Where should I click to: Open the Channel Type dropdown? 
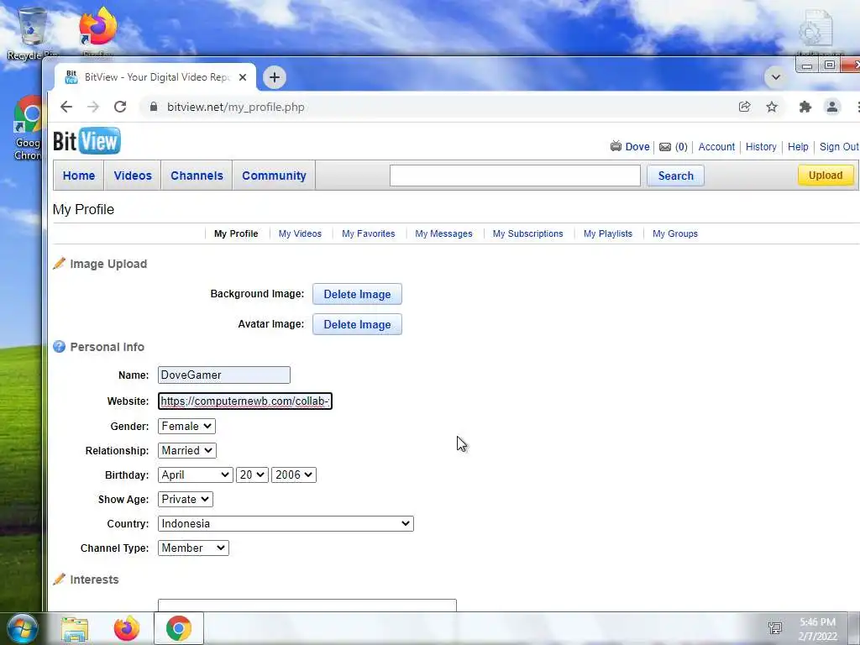point(193,548)
